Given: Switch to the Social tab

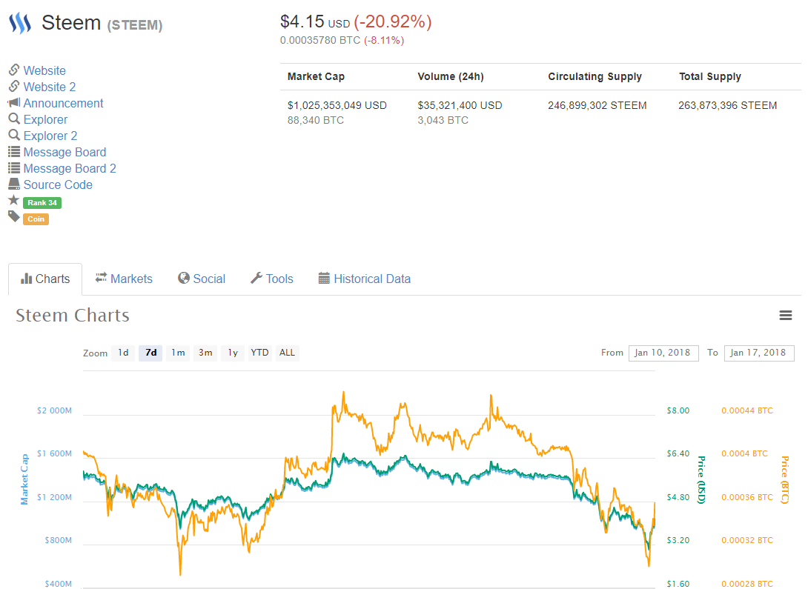Looking at the screenshot, I should pyautogui.click(x=202, y=279).
